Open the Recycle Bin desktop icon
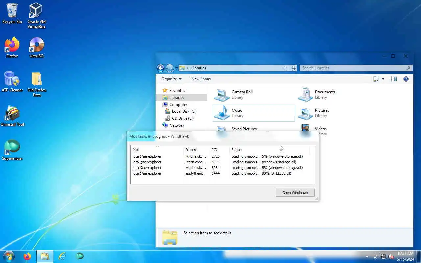Viewport: 421px width, 263px height. [12, 13]
